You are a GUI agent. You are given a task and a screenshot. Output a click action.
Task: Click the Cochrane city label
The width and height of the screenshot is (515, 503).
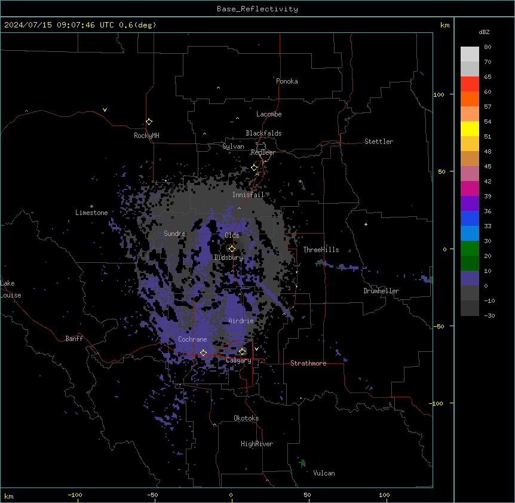click(192, 339)
